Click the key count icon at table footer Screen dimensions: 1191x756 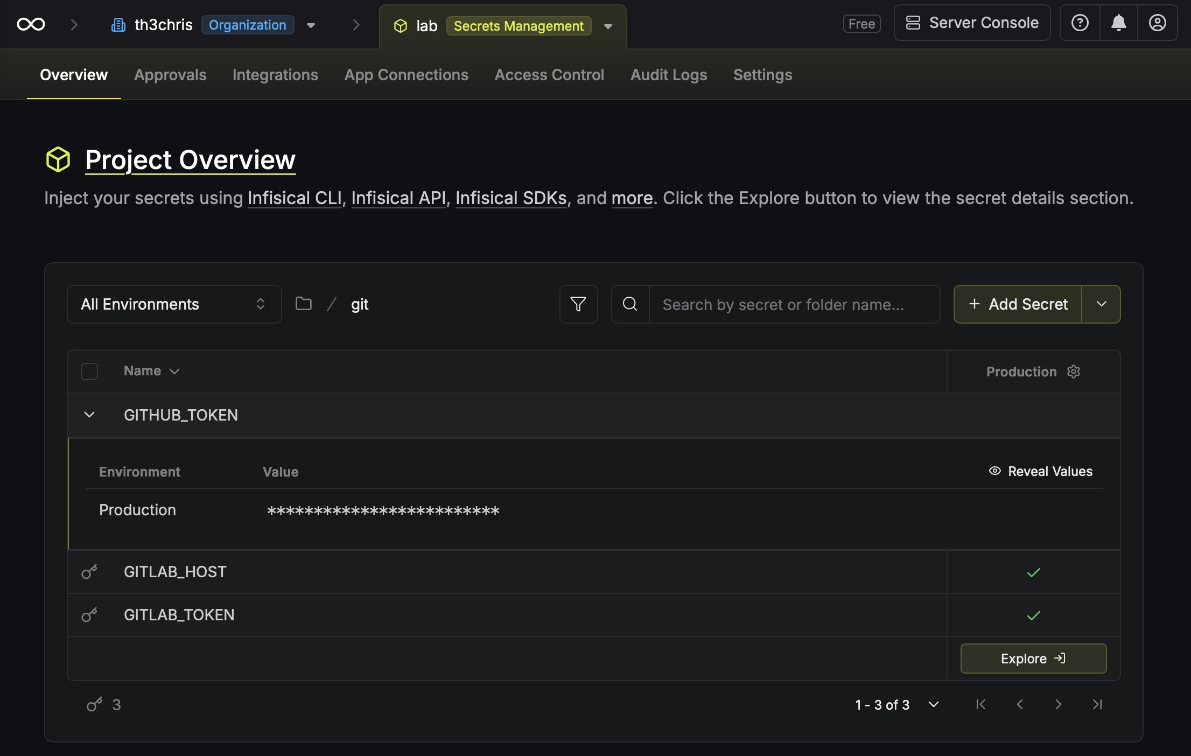[x=95, y=704]
